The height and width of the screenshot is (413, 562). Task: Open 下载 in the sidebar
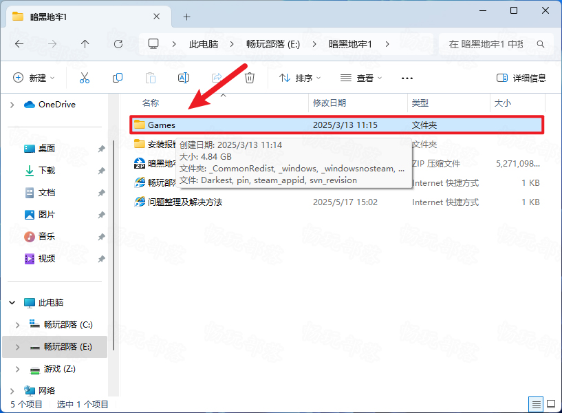tap(47, 171)
